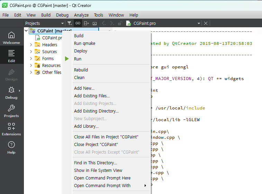Image resolution: width=262 pixels, height=194 pixels.
Task: Click the Qt Creator logo icon
Action: click(x=5, y=5)
